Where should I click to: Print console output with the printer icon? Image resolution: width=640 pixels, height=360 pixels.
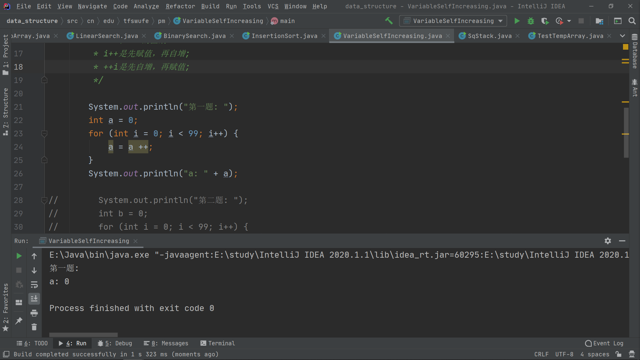34,313
